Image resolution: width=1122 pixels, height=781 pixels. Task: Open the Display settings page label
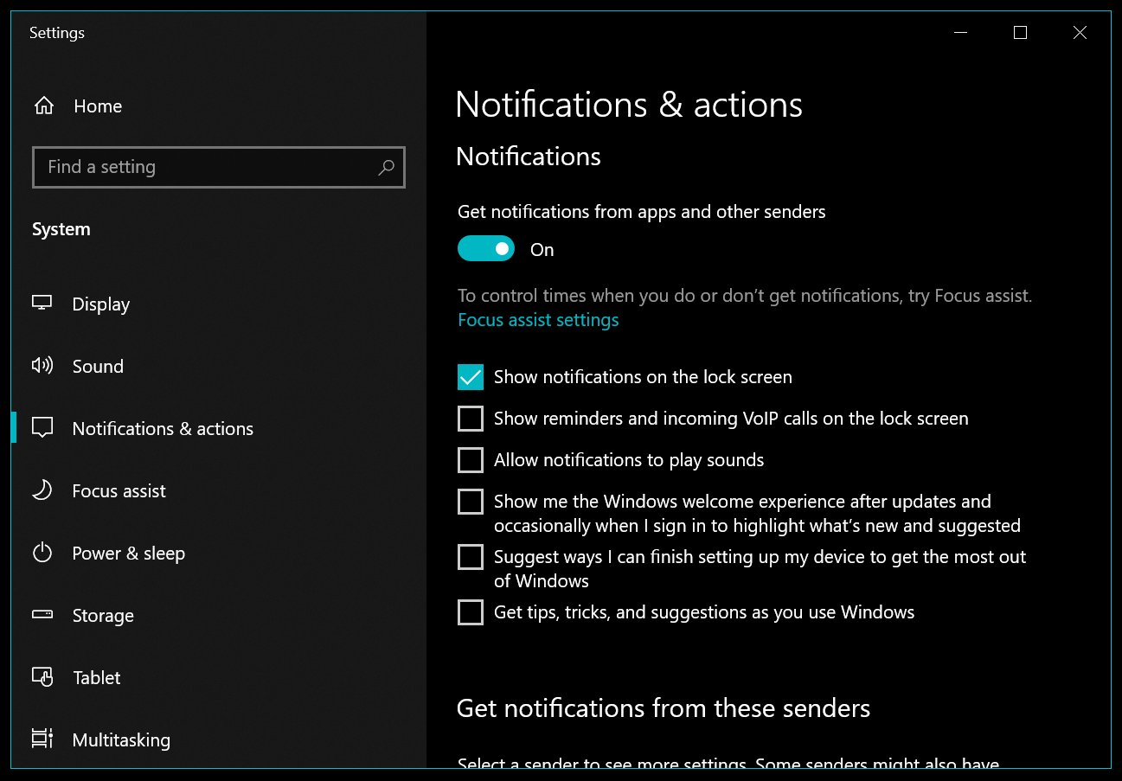101,304
